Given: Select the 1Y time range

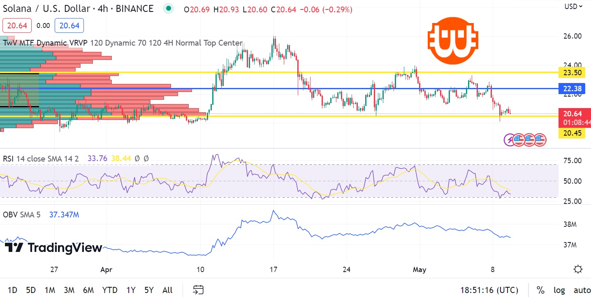Looking at the screenshot, I should pyautogui.click(x=131, y=290).
